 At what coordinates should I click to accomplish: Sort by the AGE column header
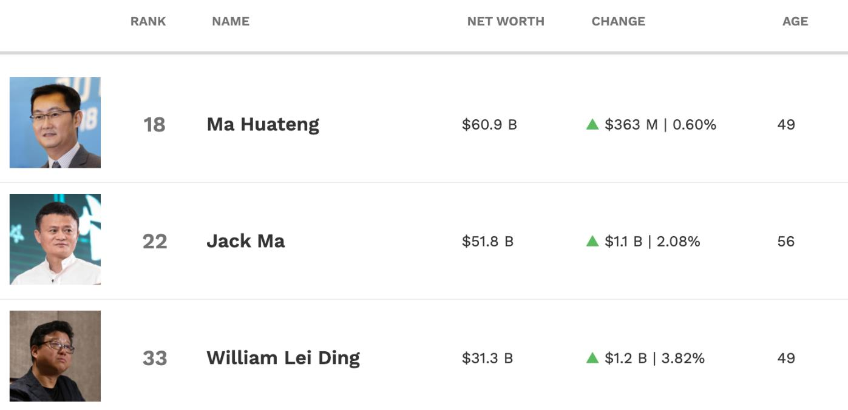(x=795, y=21)
